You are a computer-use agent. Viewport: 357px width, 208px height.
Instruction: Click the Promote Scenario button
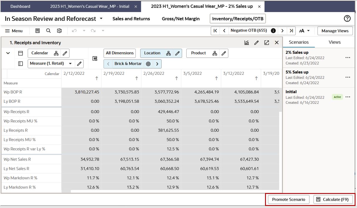[x=289, y=199]
